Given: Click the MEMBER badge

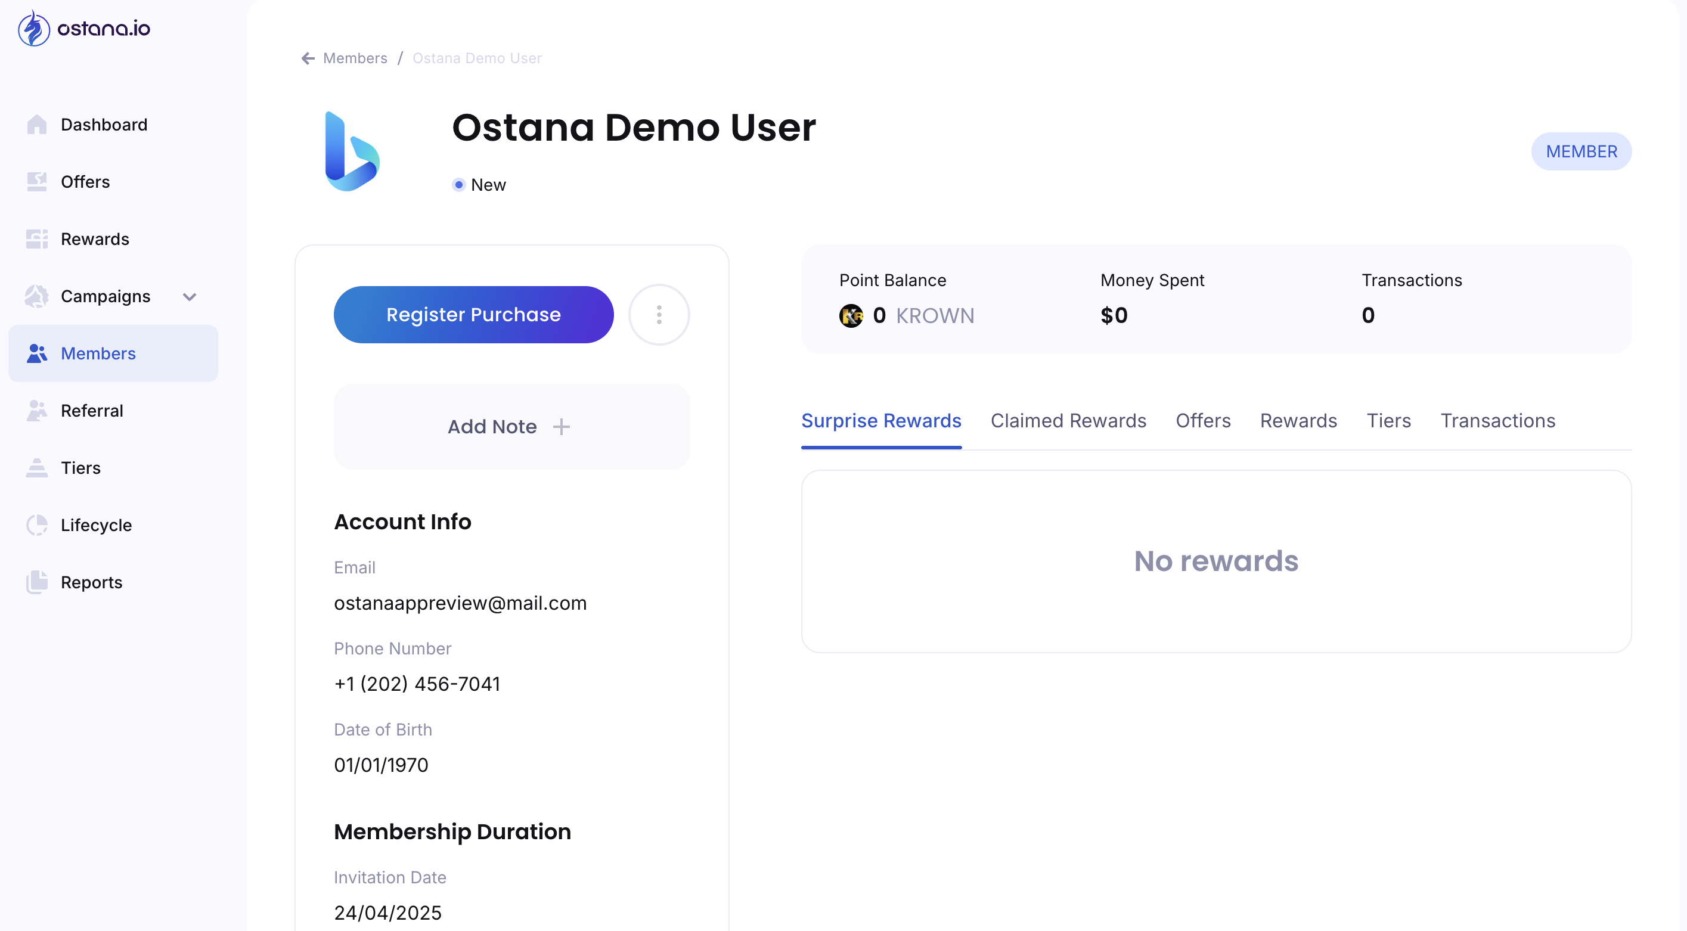Looking at the screenshot, I should click(1581, 151).
